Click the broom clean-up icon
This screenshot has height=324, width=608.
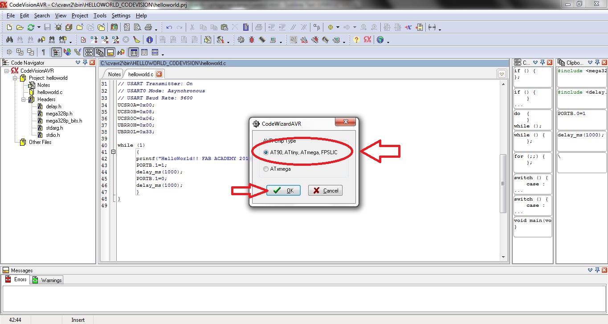137,40
